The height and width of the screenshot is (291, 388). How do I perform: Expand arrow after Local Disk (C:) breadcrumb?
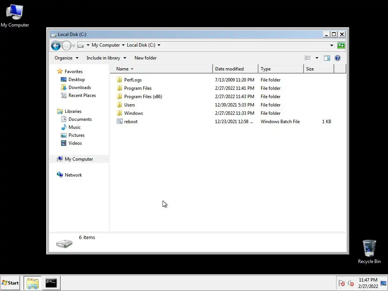tap(159, 45)
